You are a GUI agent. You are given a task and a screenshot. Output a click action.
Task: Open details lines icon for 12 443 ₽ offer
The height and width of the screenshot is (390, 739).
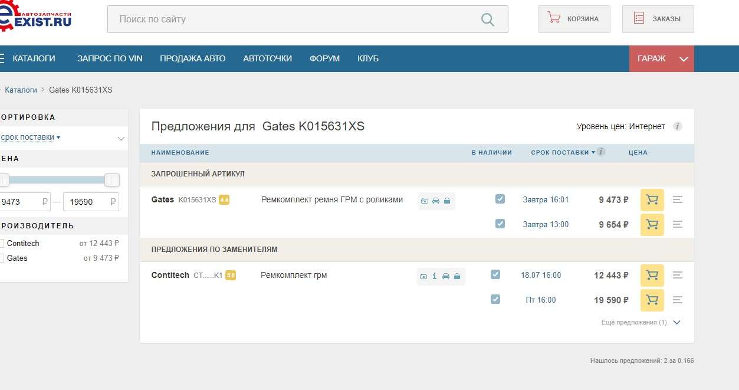point(678,276)
